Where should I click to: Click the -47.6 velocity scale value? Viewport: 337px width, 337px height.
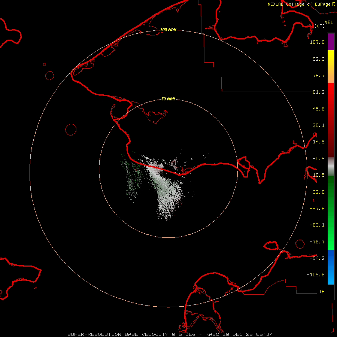[x=317, y=209]
